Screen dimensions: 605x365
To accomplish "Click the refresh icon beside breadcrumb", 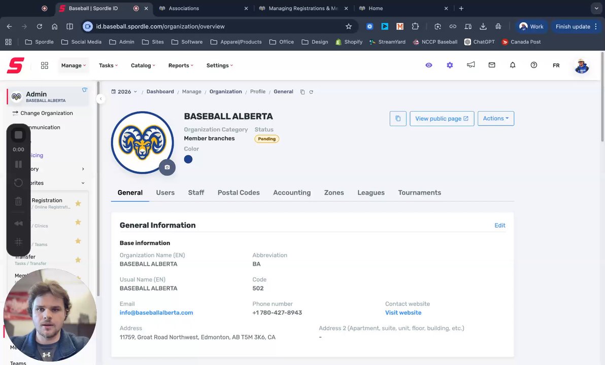I will tap(311, 92).
